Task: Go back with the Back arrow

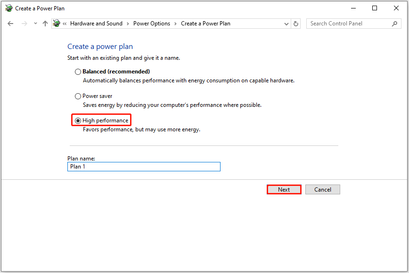Action: tap(10, 24)
